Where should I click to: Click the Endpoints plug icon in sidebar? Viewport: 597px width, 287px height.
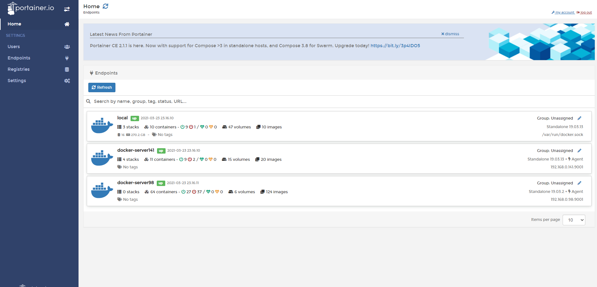click(x=67, y=58)
